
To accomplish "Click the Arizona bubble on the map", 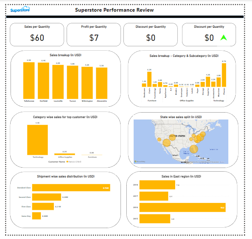I will pos(167,143).
